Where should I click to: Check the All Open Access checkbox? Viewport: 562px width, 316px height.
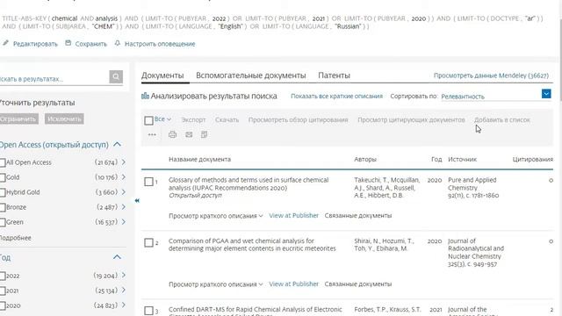click(2, 162)
